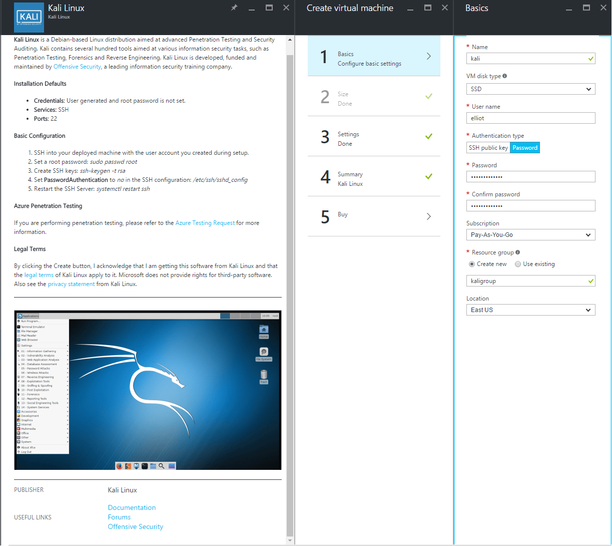Maximize the Kali Linux blade
The height and width of the screenshot is (546, 612).
[x=269, y=8]
